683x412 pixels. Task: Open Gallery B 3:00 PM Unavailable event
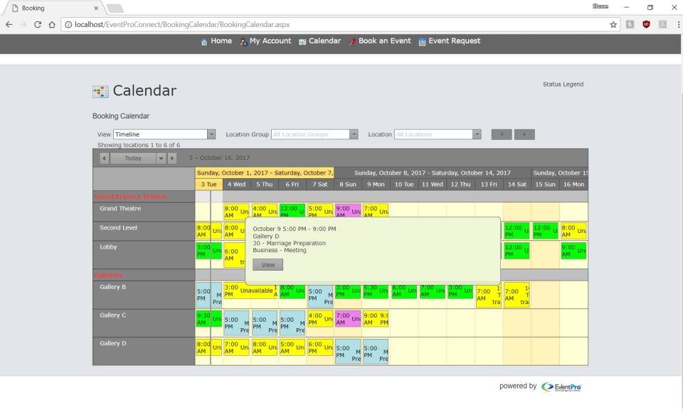point(250,291)
